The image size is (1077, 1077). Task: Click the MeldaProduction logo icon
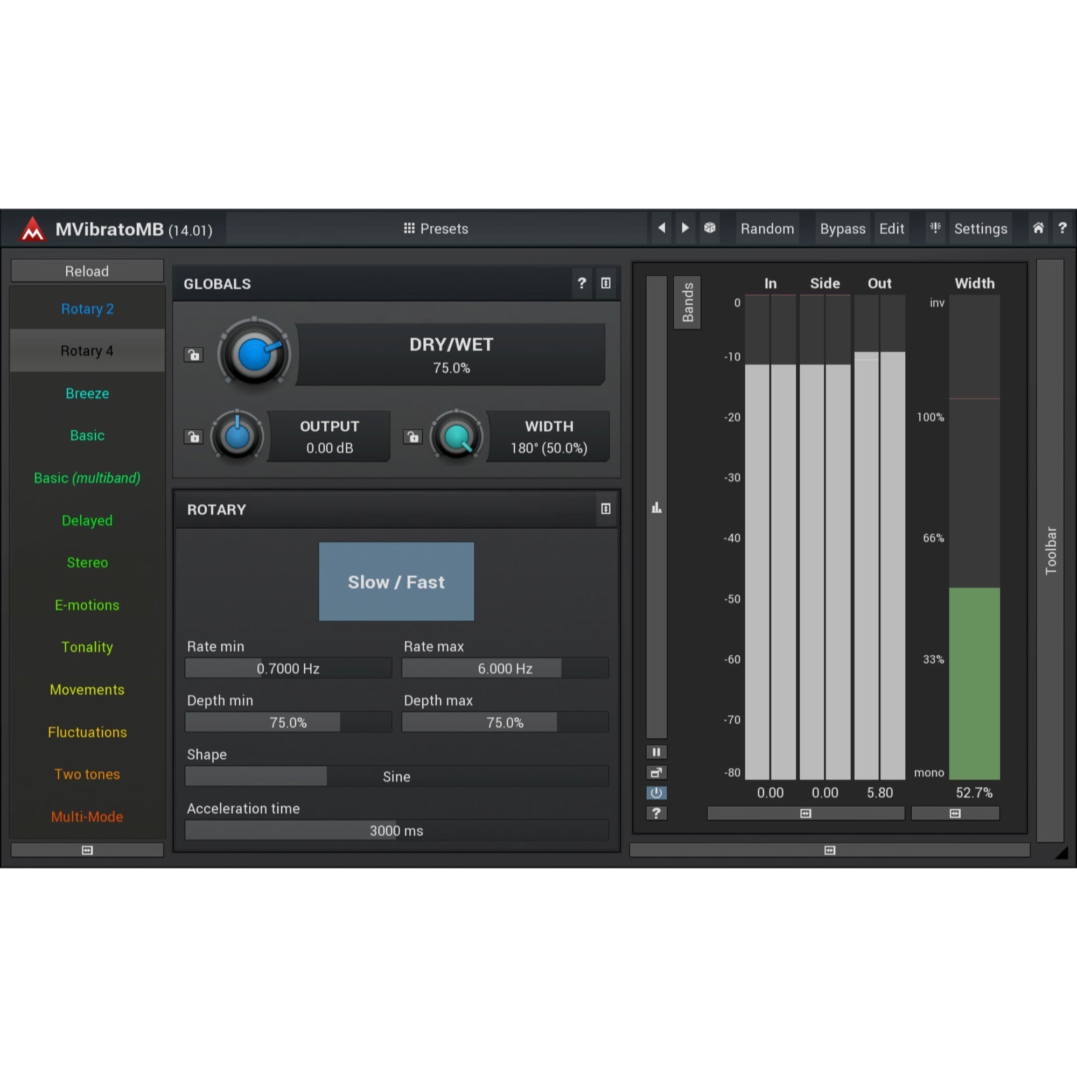pyautogui.click(x=32, y=228)
